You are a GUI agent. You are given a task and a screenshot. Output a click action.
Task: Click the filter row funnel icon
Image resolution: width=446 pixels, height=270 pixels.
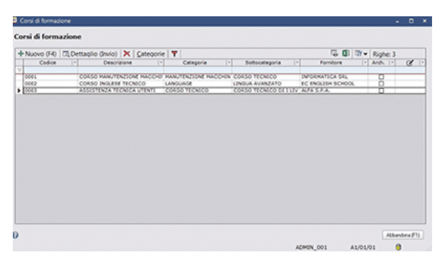point(18,69)
